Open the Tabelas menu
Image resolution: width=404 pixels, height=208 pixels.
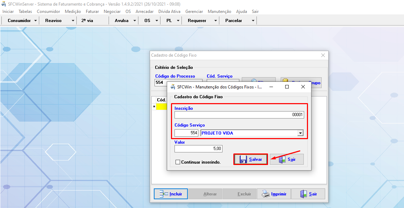(x=25, y=12)
